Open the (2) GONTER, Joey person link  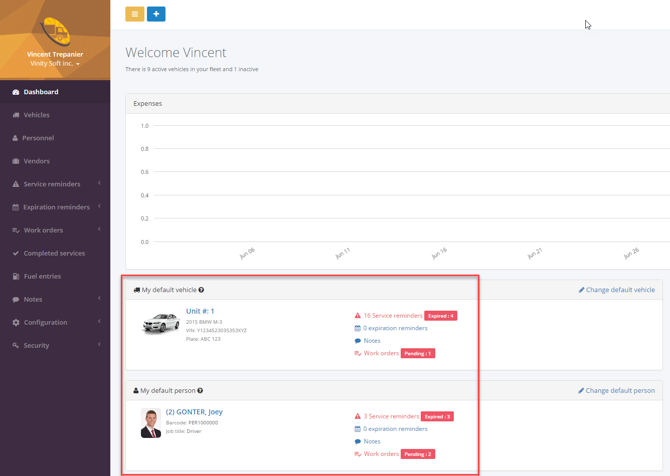(x=195, y=412)
